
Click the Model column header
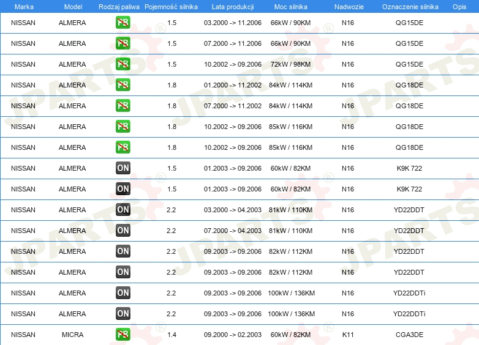pos(73,7)
